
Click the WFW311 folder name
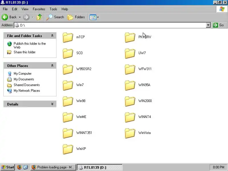(x=145, y=69)
